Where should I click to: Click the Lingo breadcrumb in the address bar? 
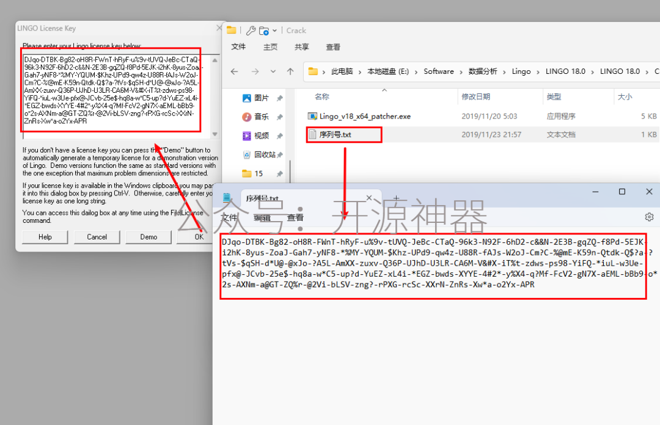point(521,71)
